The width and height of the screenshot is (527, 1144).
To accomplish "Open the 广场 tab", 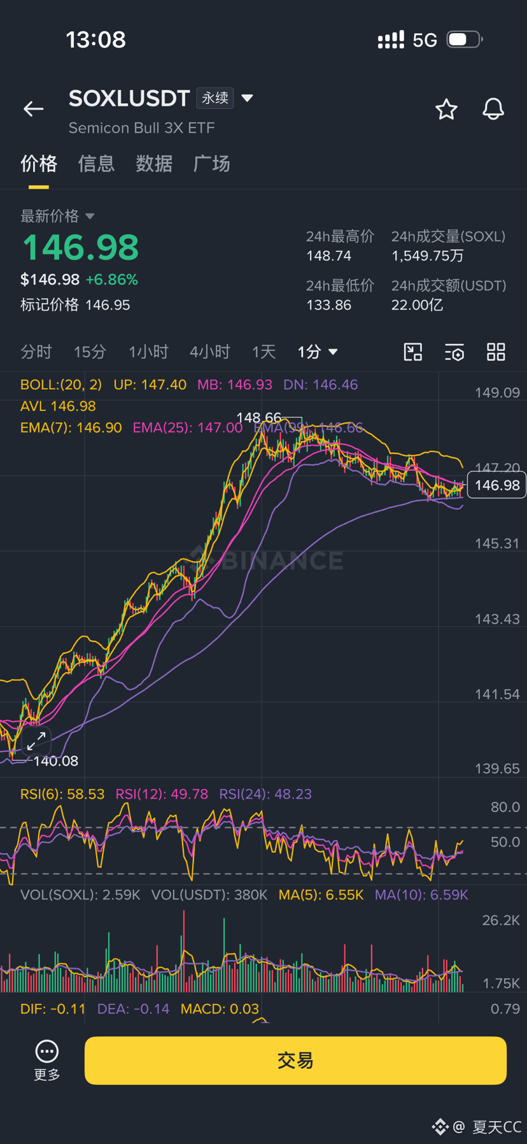I will pos(212,164).
